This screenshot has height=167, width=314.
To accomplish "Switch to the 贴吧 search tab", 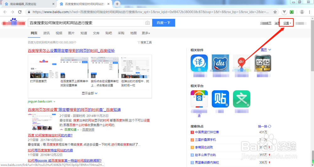I will coord(109,33).
